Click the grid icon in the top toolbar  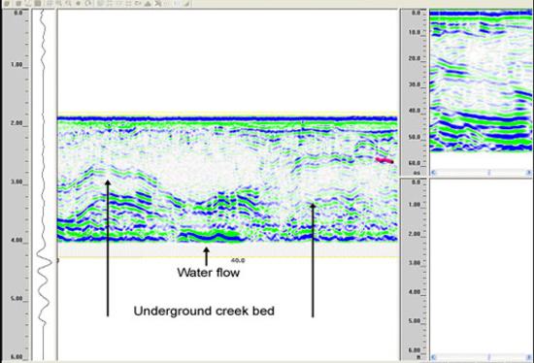[50, 4]
